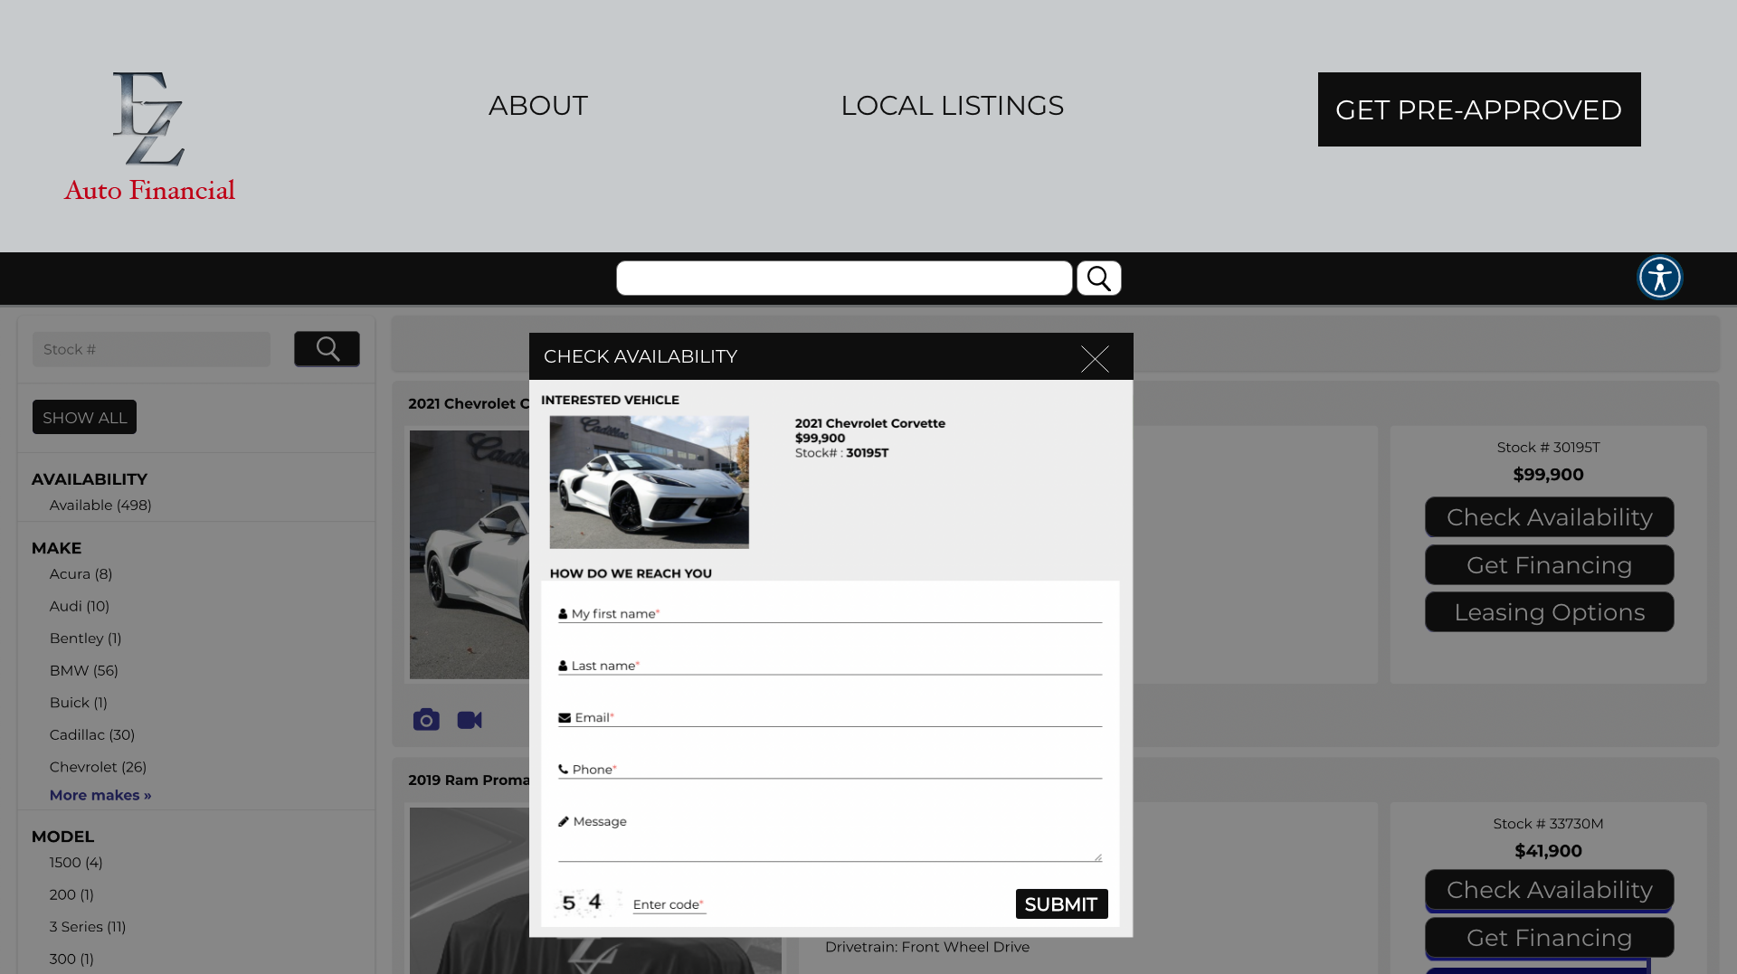This screenshot has width=1737, height=974.
Task: Click Get Financing for stock 33730M
Action: tap(1549, 938)
